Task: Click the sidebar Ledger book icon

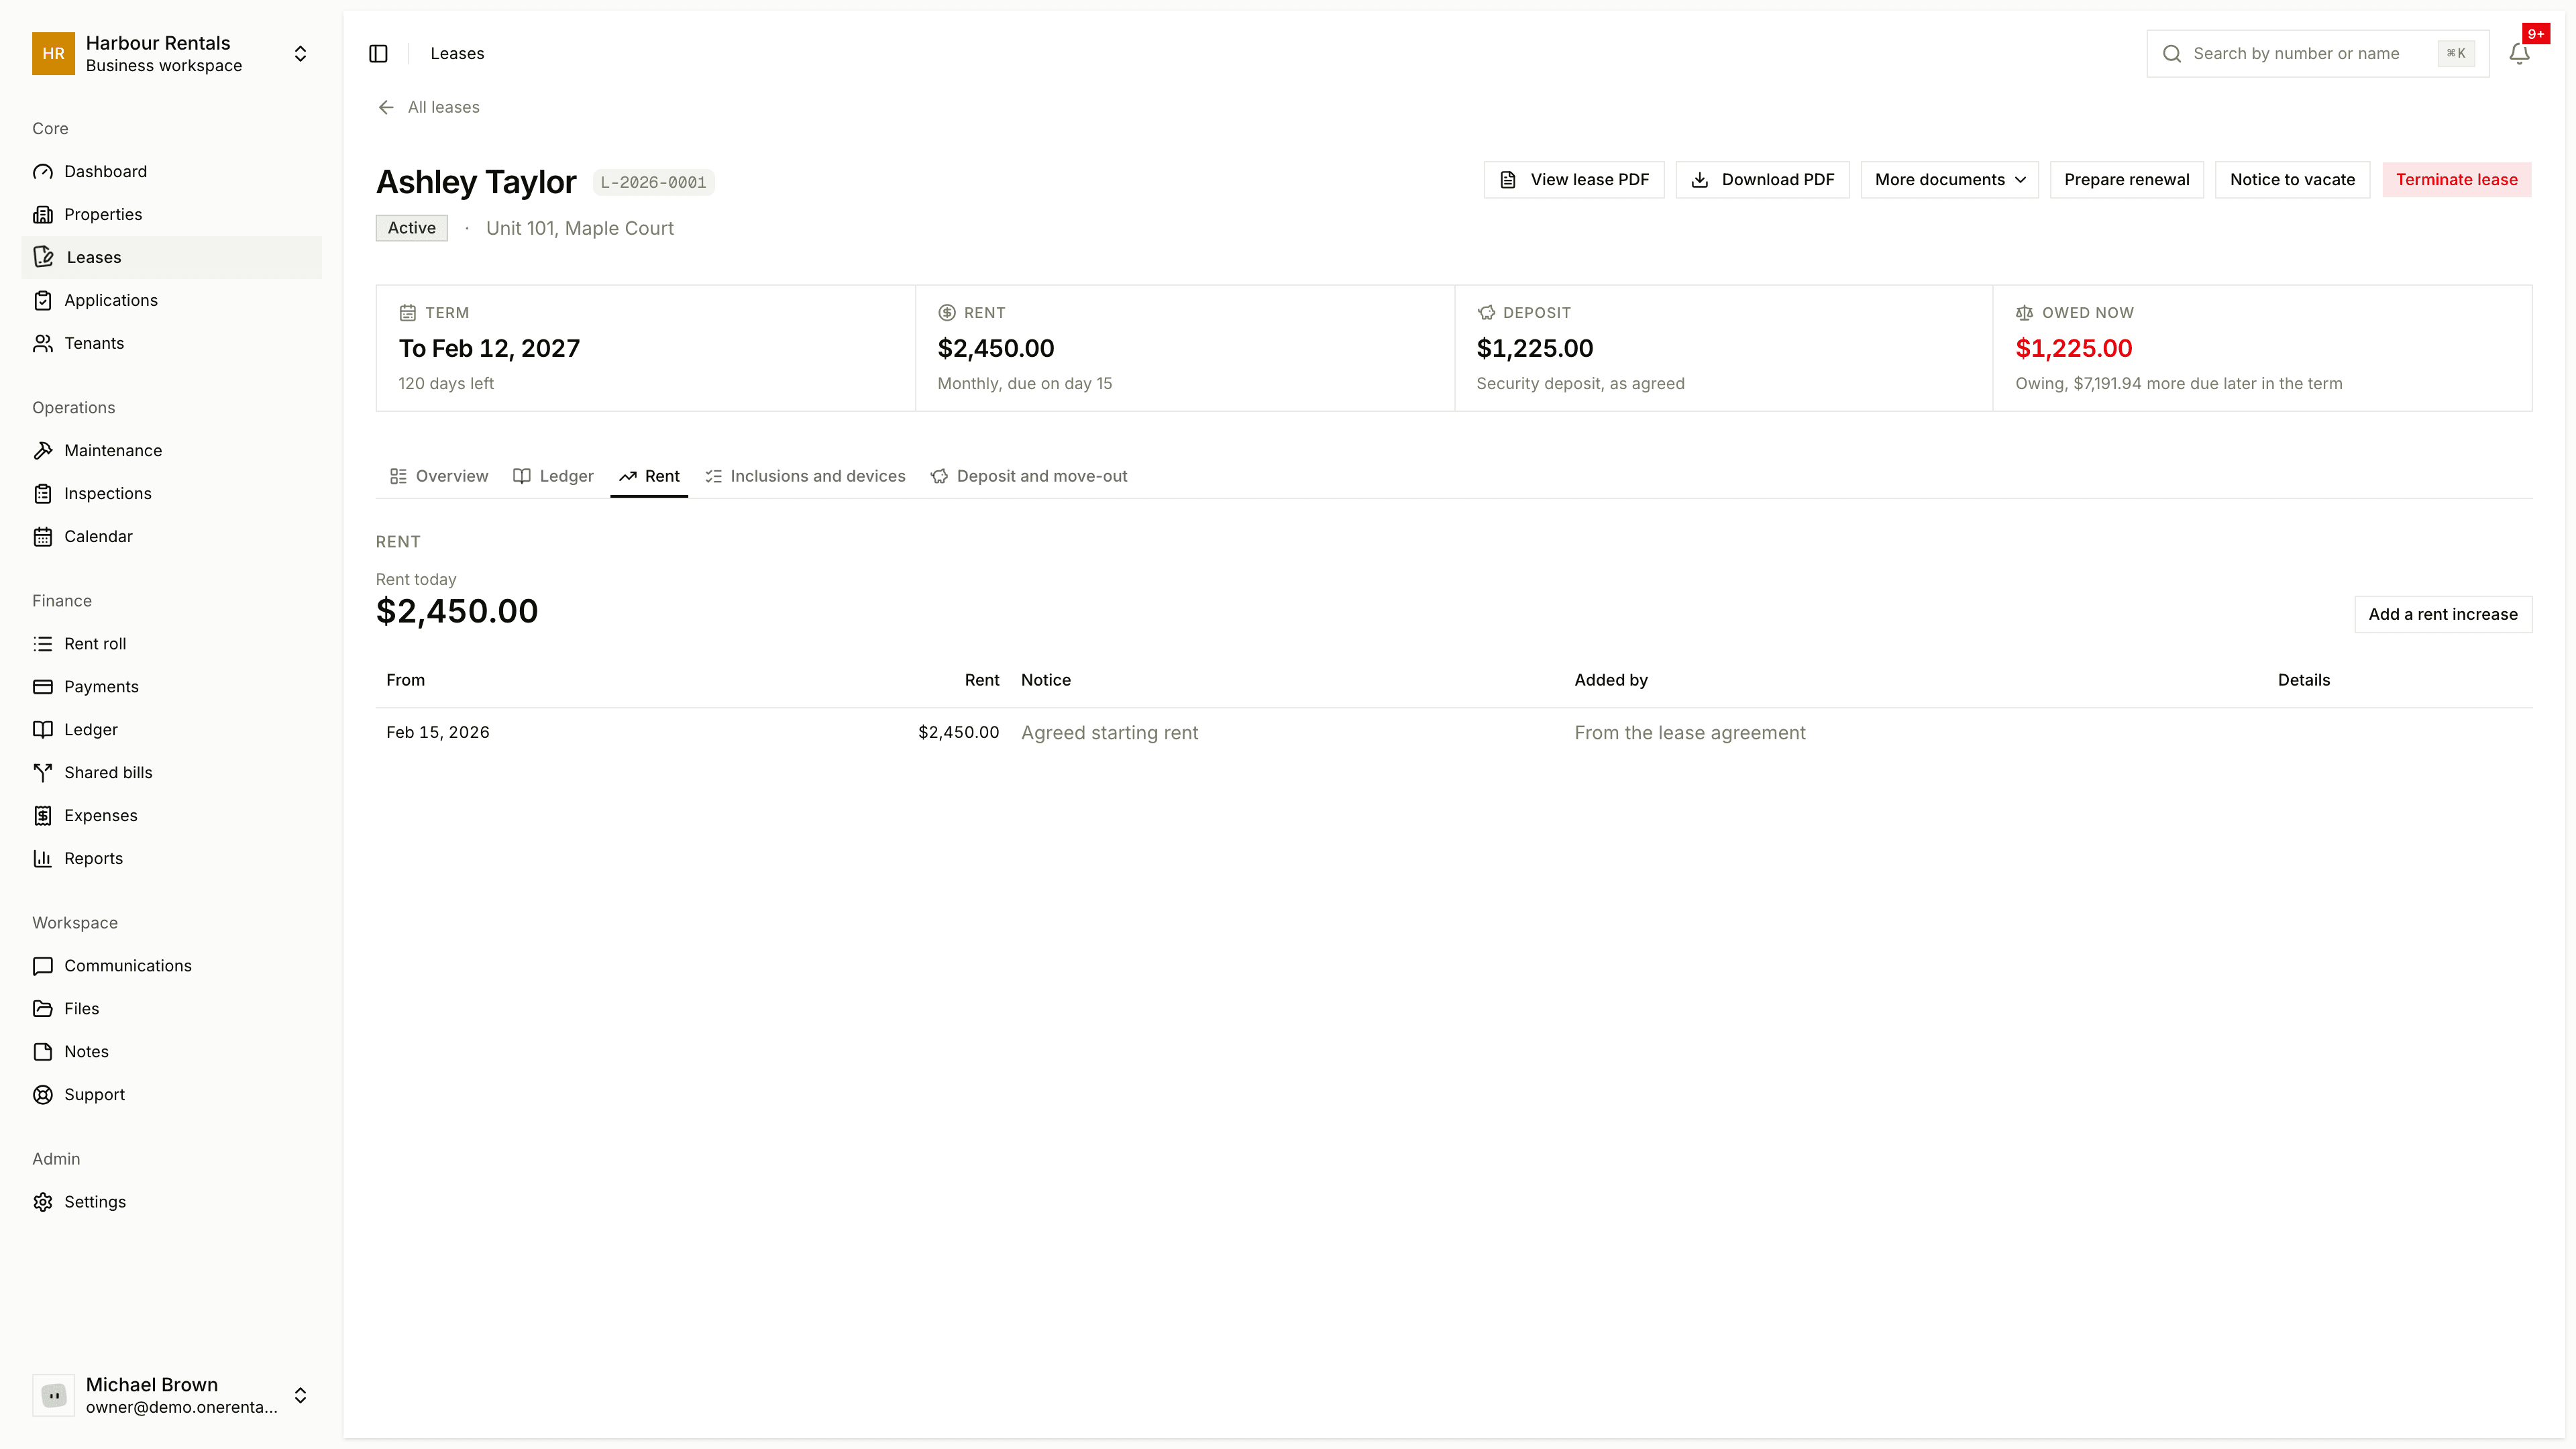Action: pyautogui.click(x=43, y=730)
